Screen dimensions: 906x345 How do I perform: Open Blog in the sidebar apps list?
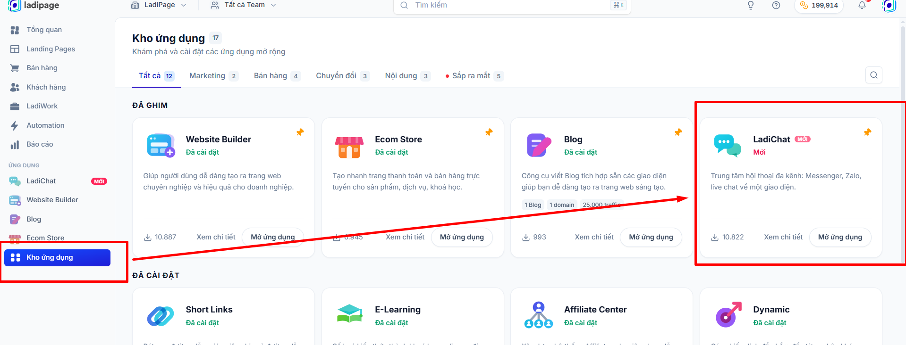(x=34, y=219)
